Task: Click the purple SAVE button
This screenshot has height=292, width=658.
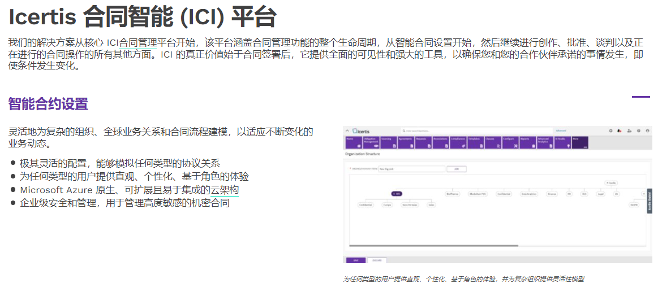Action: pyautogui.click(x=356, y=260)
